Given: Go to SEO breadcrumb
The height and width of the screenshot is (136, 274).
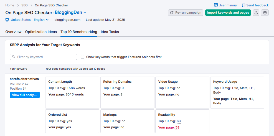Looking at the screenshot, I should click(24, 5).
